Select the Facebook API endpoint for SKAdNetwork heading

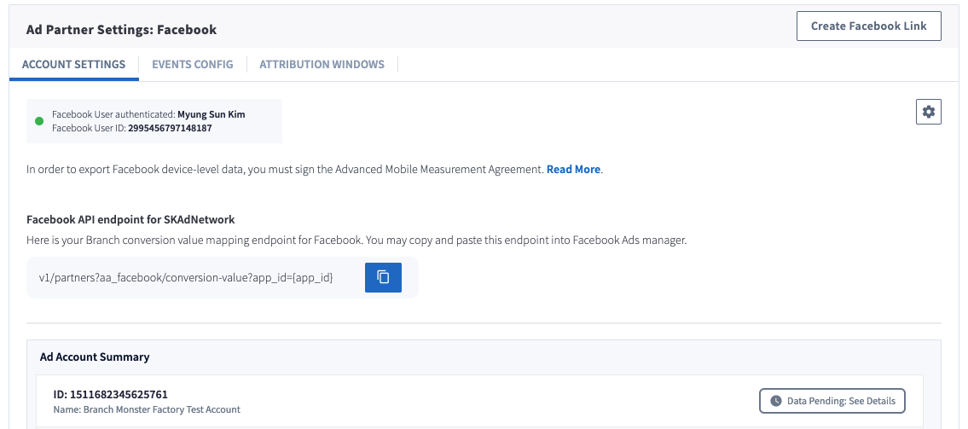point(130,219)
